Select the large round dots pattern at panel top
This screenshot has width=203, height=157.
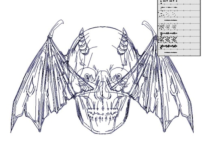pyautogui.click(x=169, y=1)
